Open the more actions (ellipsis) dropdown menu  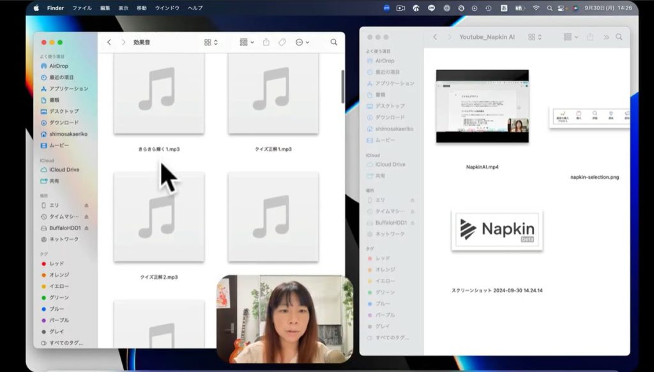tap(302, 42)
